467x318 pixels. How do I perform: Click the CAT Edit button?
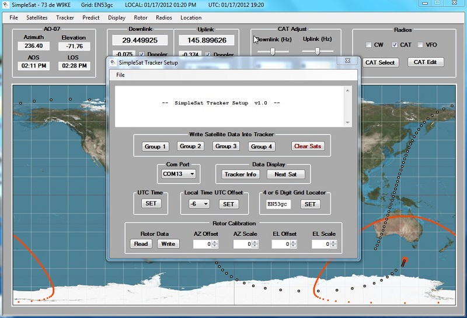coord(426,62)
